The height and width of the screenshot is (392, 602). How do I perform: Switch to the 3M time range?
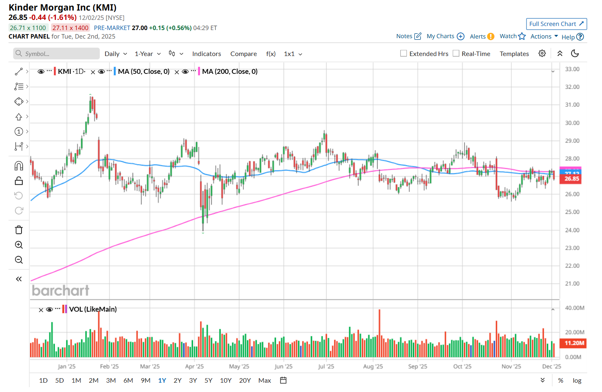(x=111, y=381)
